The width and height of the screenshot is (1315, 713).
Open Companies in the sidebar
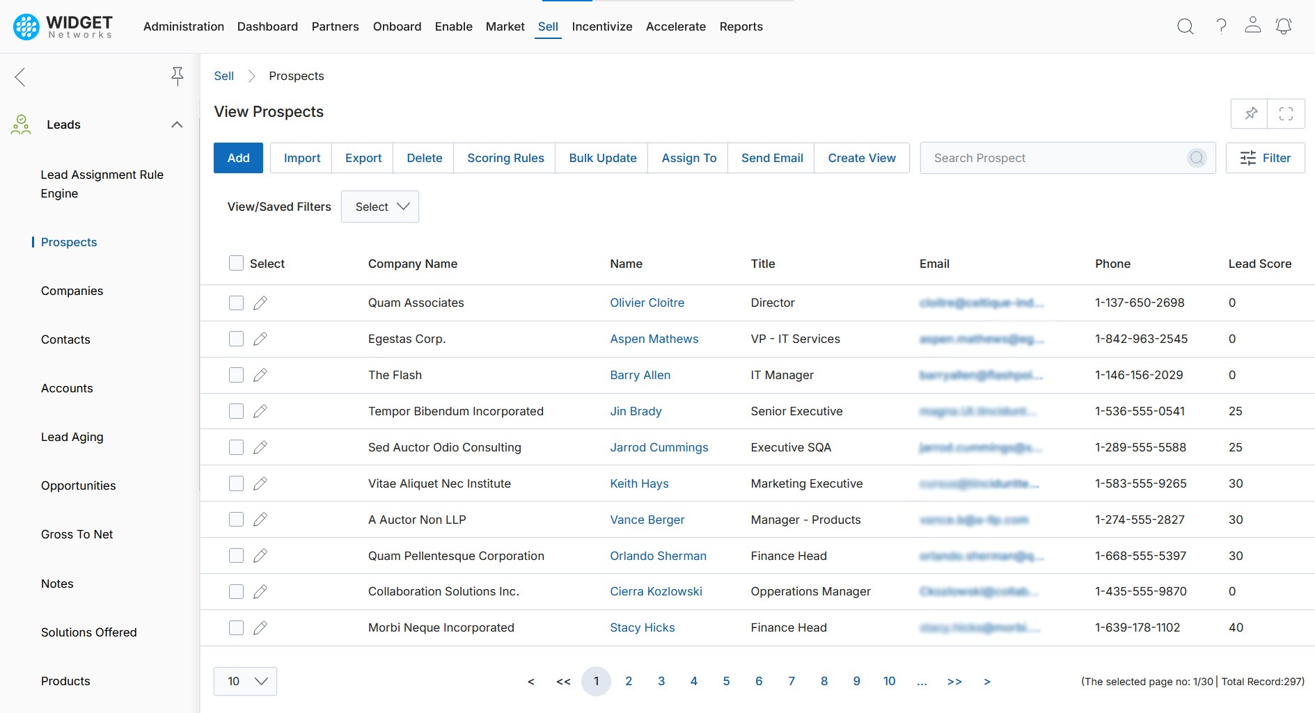72,291
